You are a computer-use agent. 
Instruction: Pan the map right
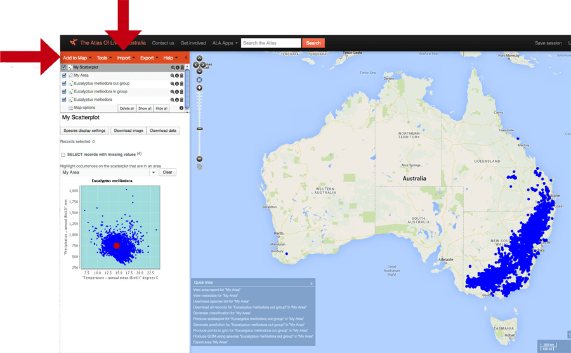(x=203, y=65)
